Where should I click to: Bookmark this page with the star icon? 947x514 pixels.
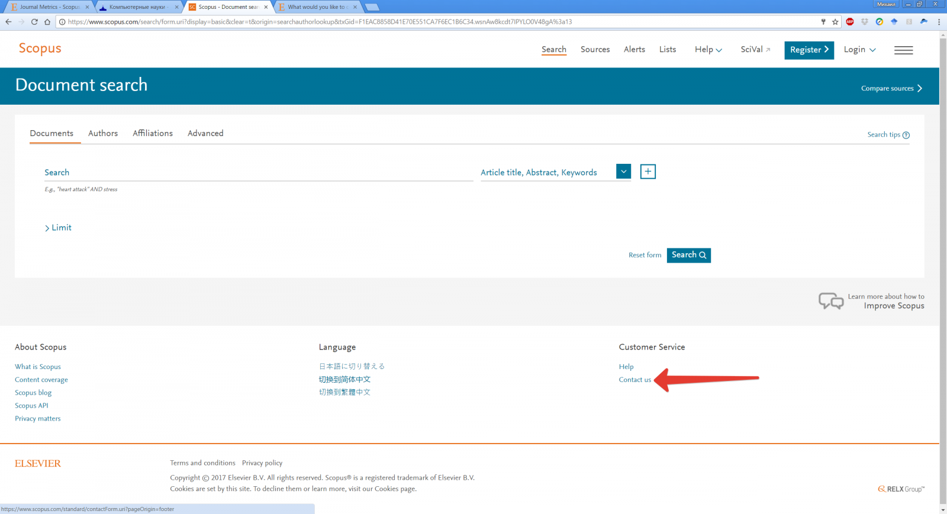pyautogui.click(x=835, y=22)
